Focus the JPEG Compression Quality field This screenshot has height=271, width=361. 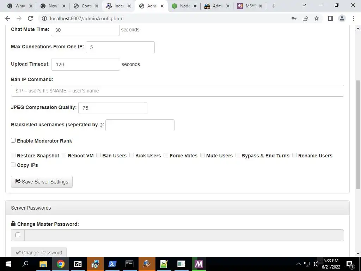(113, 108)
